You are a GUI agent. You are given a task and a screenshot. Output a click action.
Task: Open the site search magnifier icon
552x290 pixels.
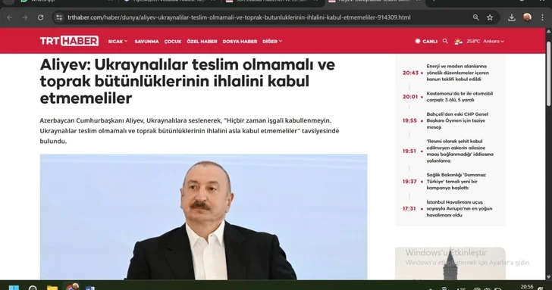point(445,41)
